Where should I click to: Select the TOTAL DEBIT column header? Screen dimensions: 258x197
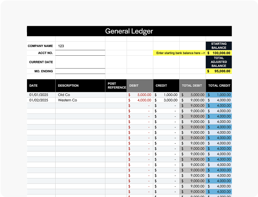point(192,86)
